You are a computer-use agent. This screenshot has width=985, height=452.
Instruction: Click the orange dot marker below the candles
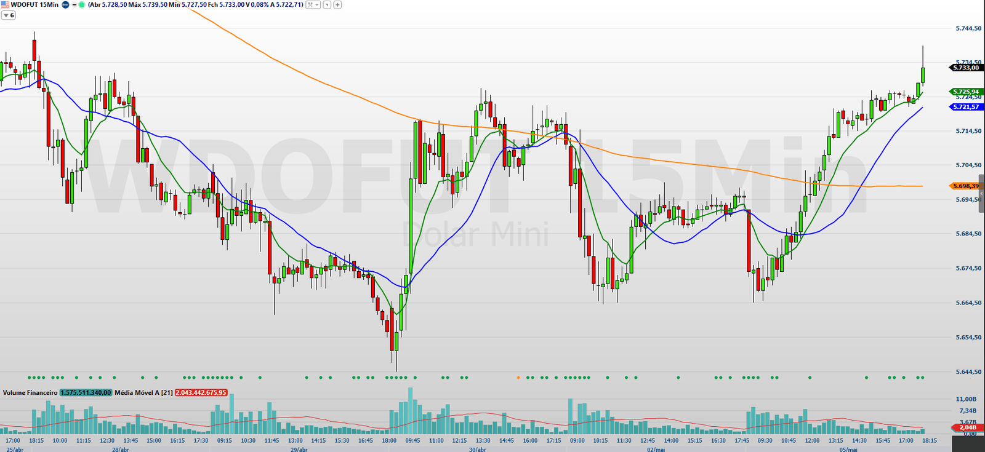click(x=518, y=378)
